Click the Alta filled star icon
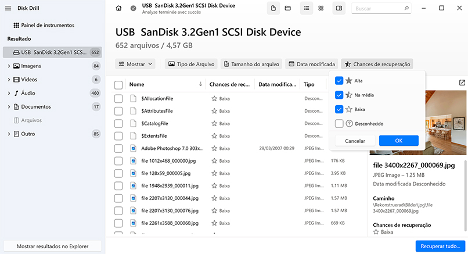 pos(348,81)
